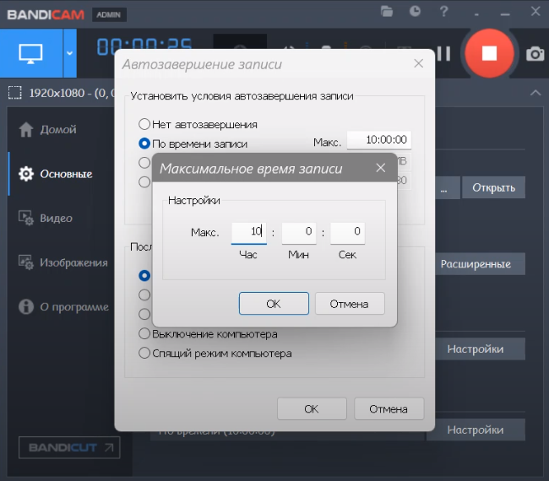Image resolution: width=549 pixels, height=481 pixels.
Task: Click the red stop recording button
Action: click(x=489, y=52)
